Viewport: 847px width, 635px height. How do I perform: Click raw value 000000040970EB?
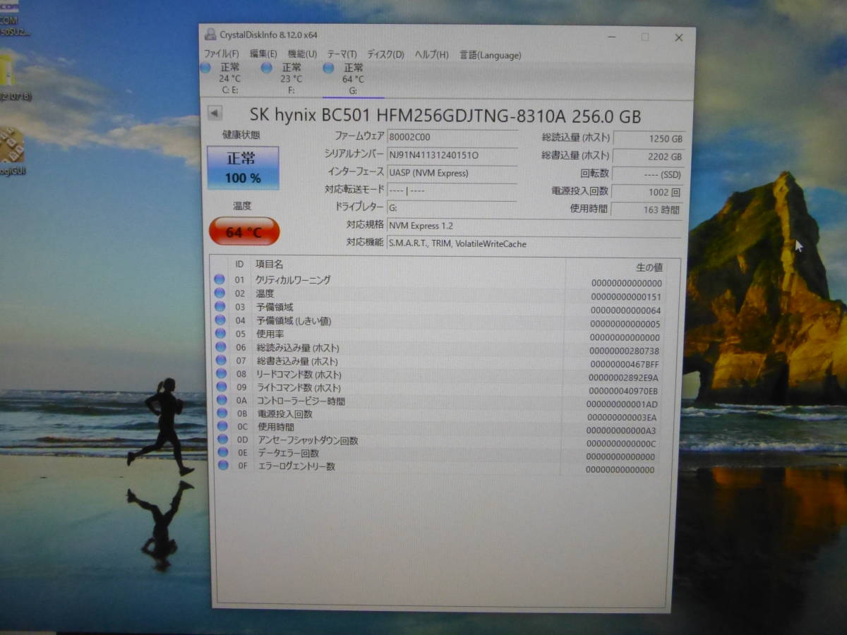pyautogui.click(x=623, y=391)
